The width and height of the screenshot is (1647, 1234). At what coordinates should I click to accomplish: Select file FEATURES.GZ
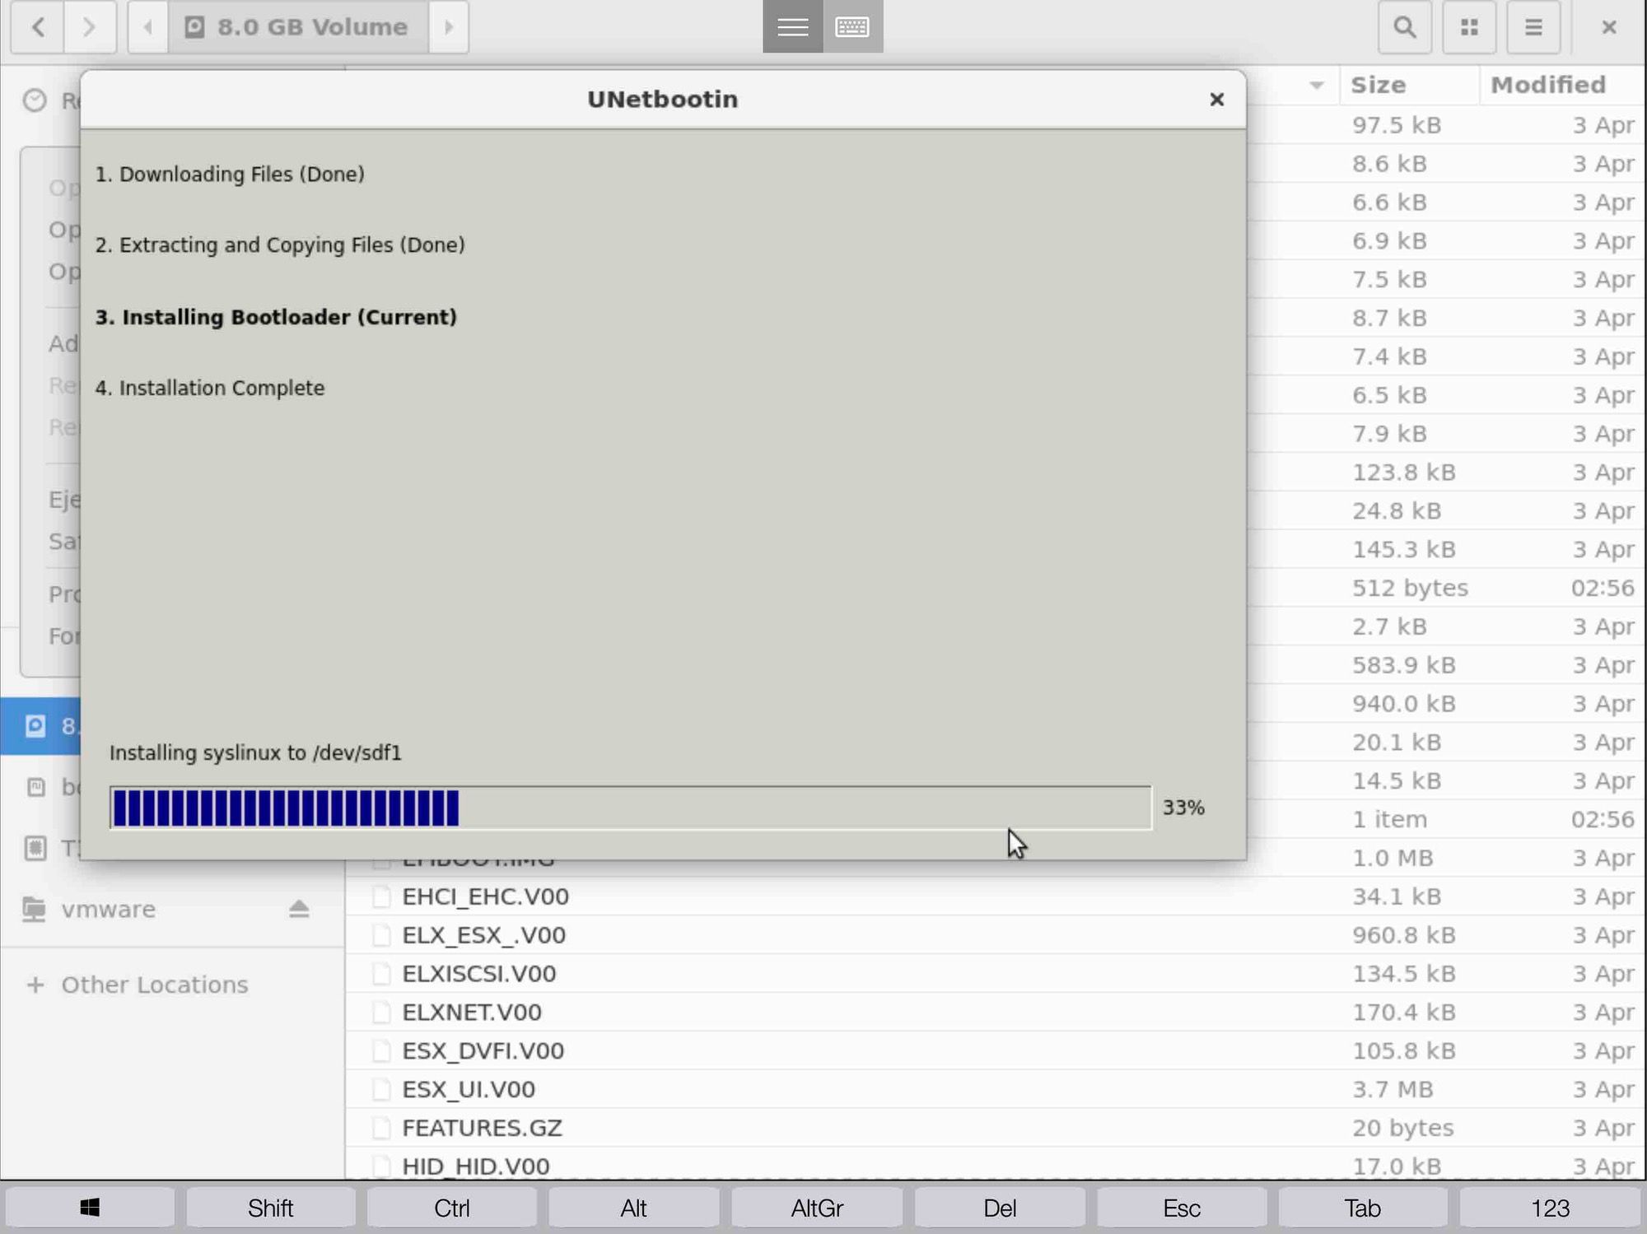tap(482, 1129)
